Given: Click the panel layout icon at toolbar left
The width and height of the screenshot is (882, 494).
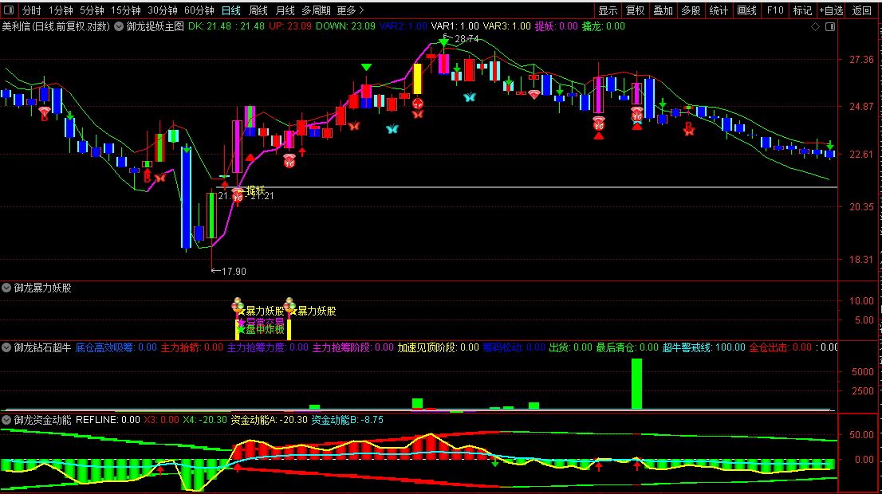Looking at the screenshot, I should tap(9, 10).
